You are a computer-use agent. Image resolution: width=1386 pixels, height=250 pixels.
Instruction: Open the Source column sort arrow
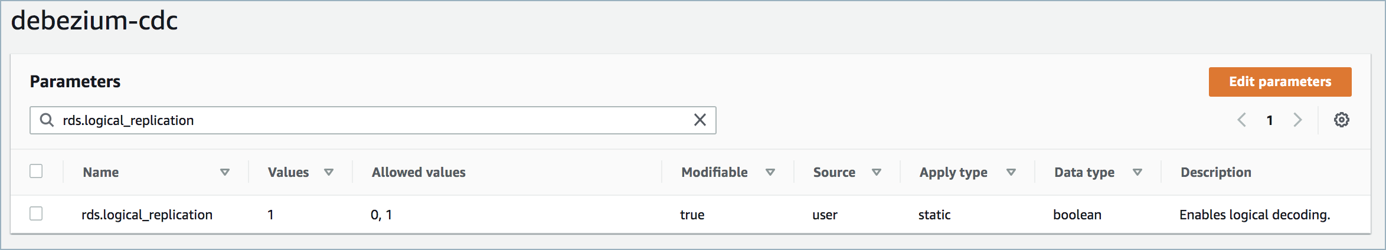point(877,172)
